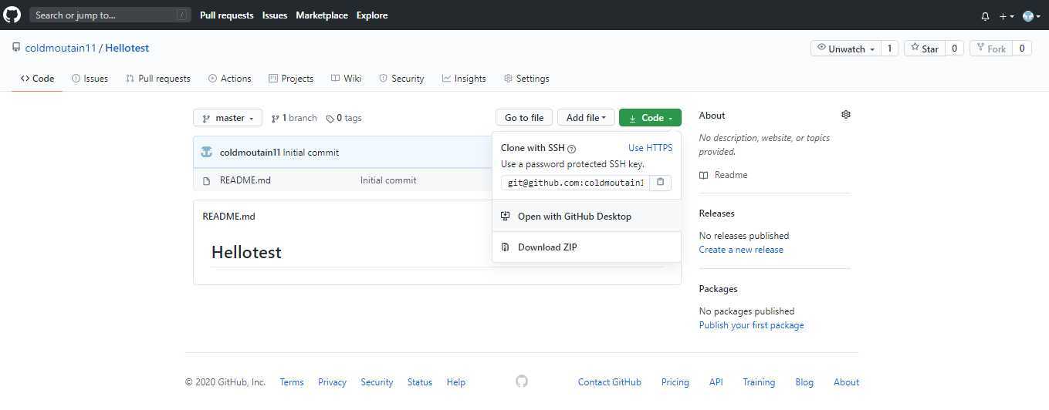This screenshot has height=410, width=1049.
Task: Open the plus create-new dropdown
Action: click(1007, 16)
